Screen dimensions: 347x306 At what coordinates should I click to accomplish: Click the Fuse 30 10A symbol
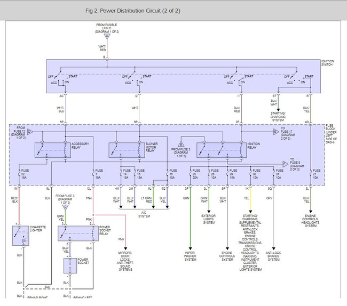[250, 174]
